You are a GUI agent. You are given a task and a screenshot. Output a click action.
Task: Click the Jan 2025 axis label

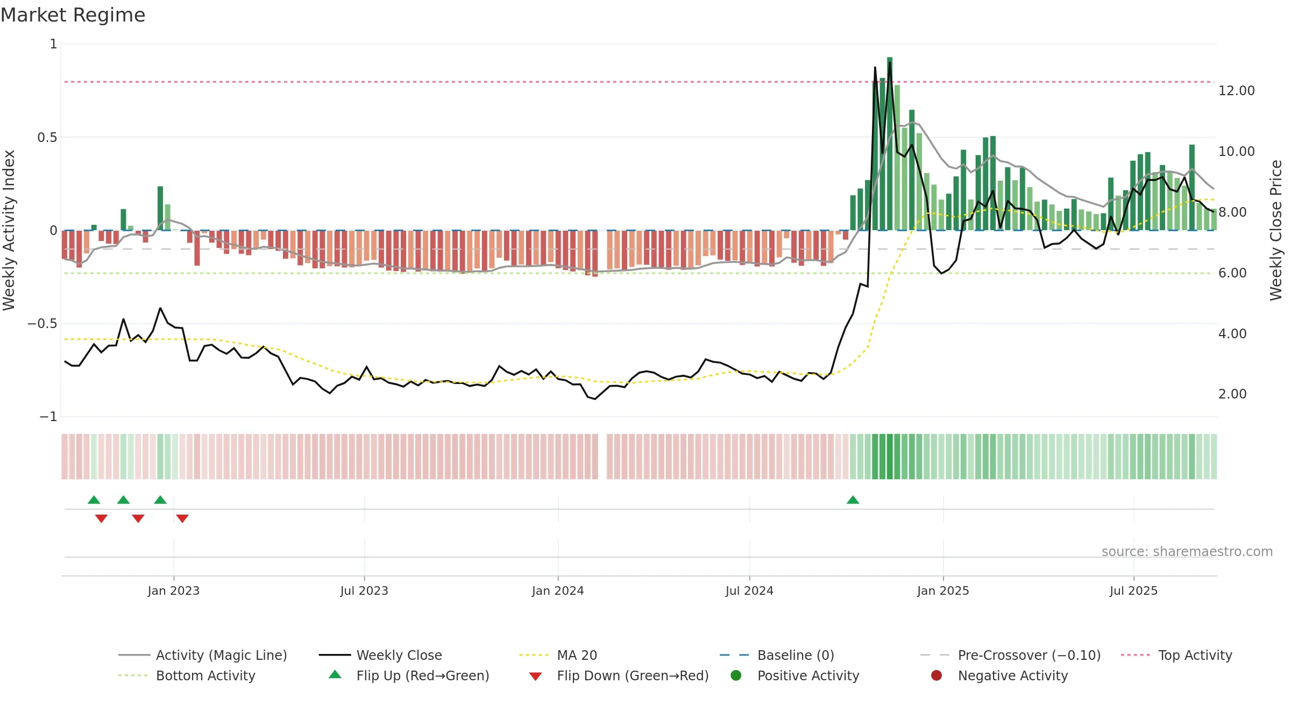point(943,591)
